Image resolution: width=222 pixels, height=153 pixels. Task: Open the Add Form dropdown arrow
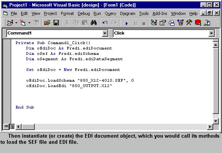pyautogui.click(x=29, y=23)
